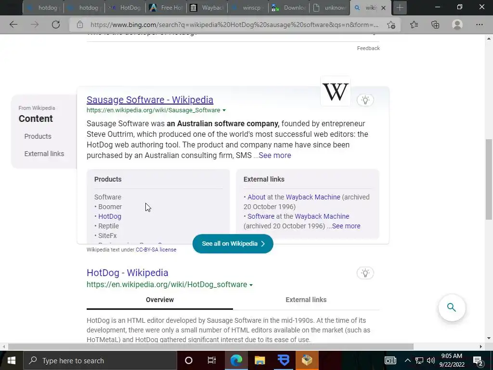The width and height of the screenshot is (493, 370).
Task: Click the browser address bar URL
Action: click(x=234, y=25)
